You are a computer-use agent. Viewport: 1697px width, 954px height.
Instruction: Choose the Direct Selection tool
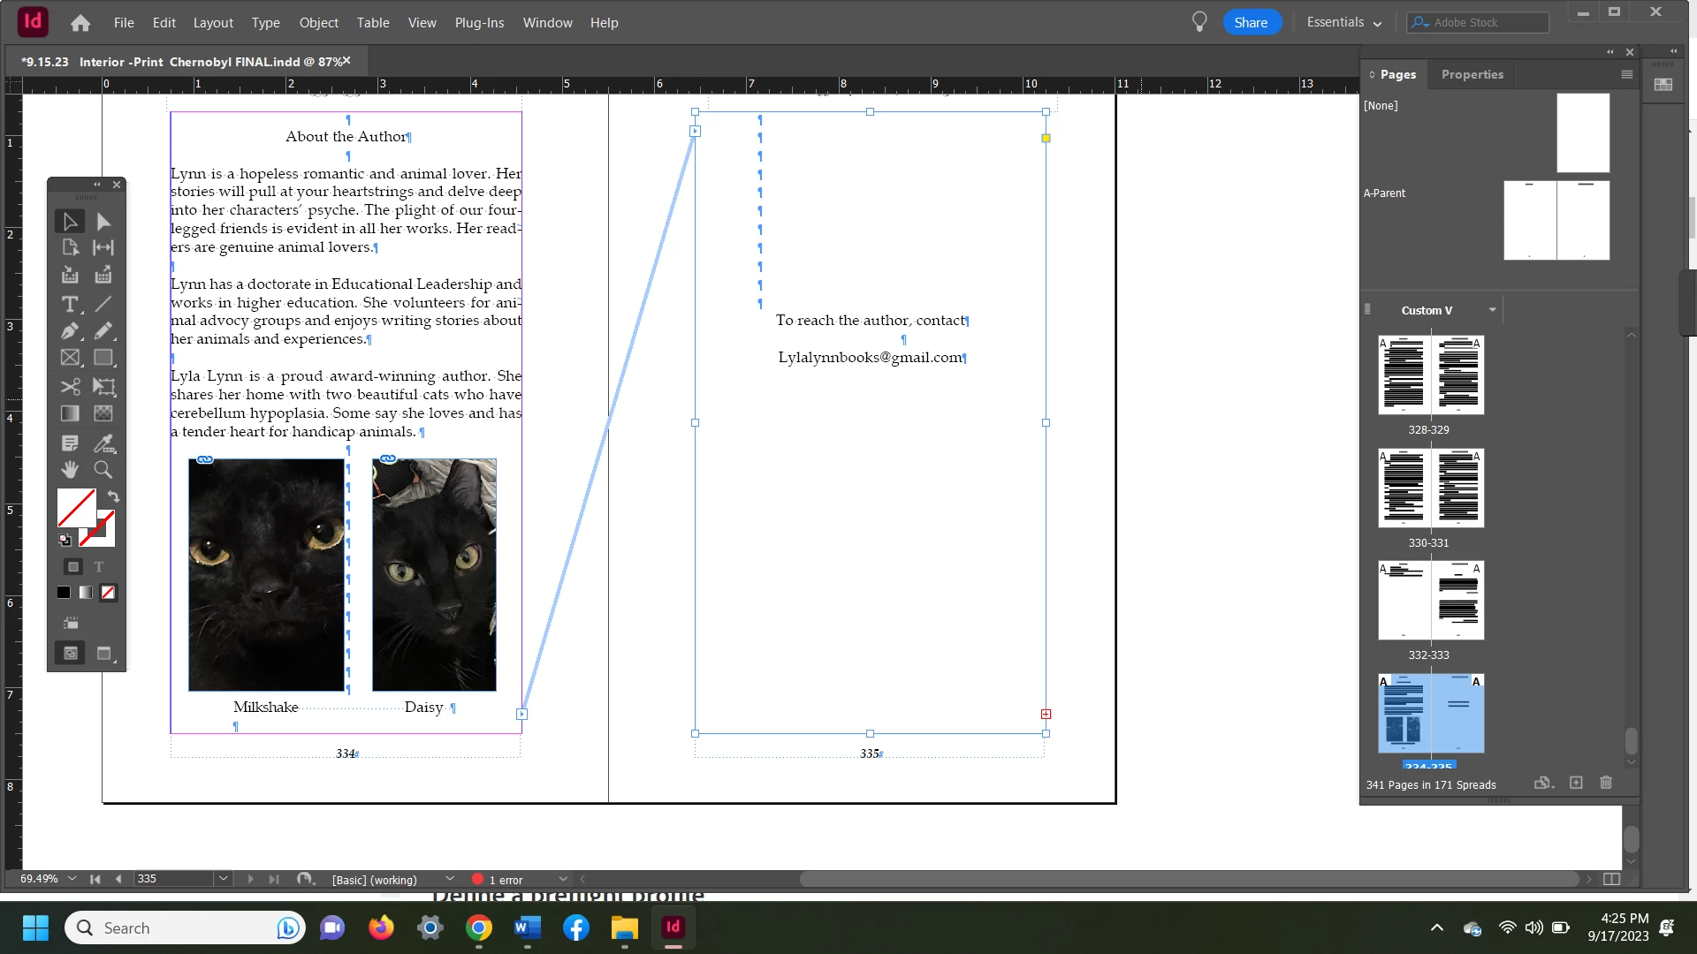click(x=103, y=222)
